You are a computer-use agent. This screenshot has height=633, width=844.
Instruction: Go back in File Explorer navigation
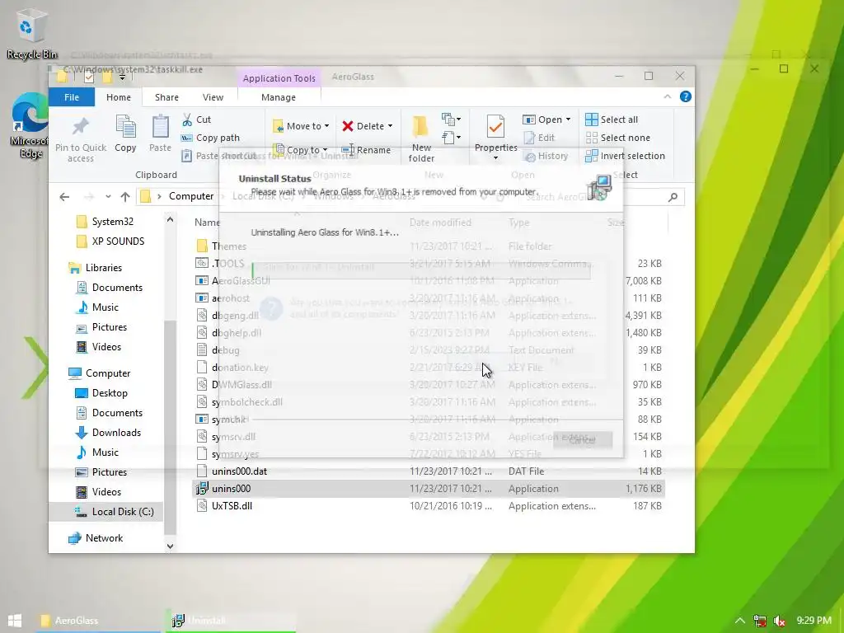coord(64,196)
